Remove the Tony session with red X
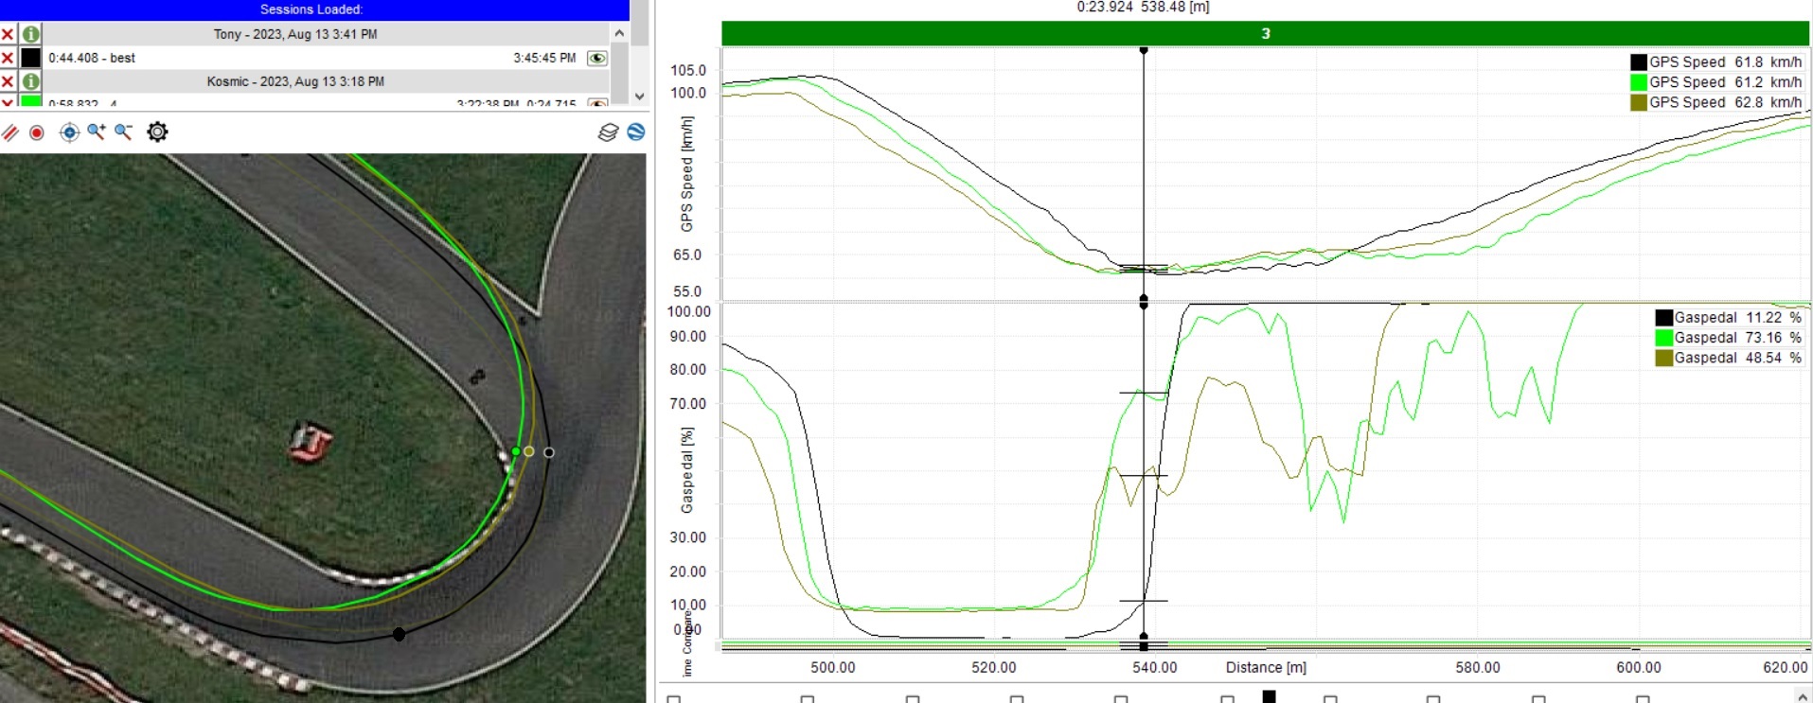The height and width of the screenshot is (703, 1813). pyautogui.click(x=8, y=34)
